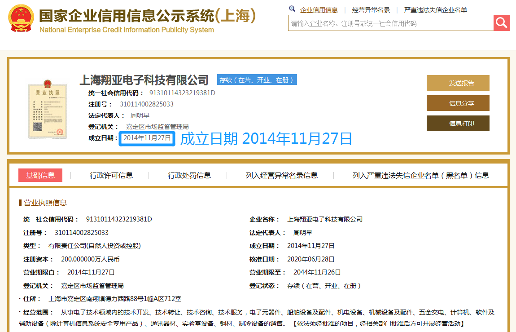Click the 营业期限自 value 2014年11月27日
Image resolution: width=516 pixels, height=332 pixels.
click(x=91, y=272)
